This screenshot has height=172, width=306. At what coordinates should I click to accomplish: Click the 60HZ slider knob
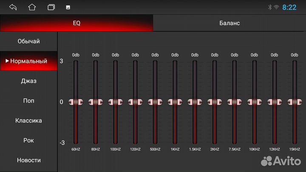76,102
